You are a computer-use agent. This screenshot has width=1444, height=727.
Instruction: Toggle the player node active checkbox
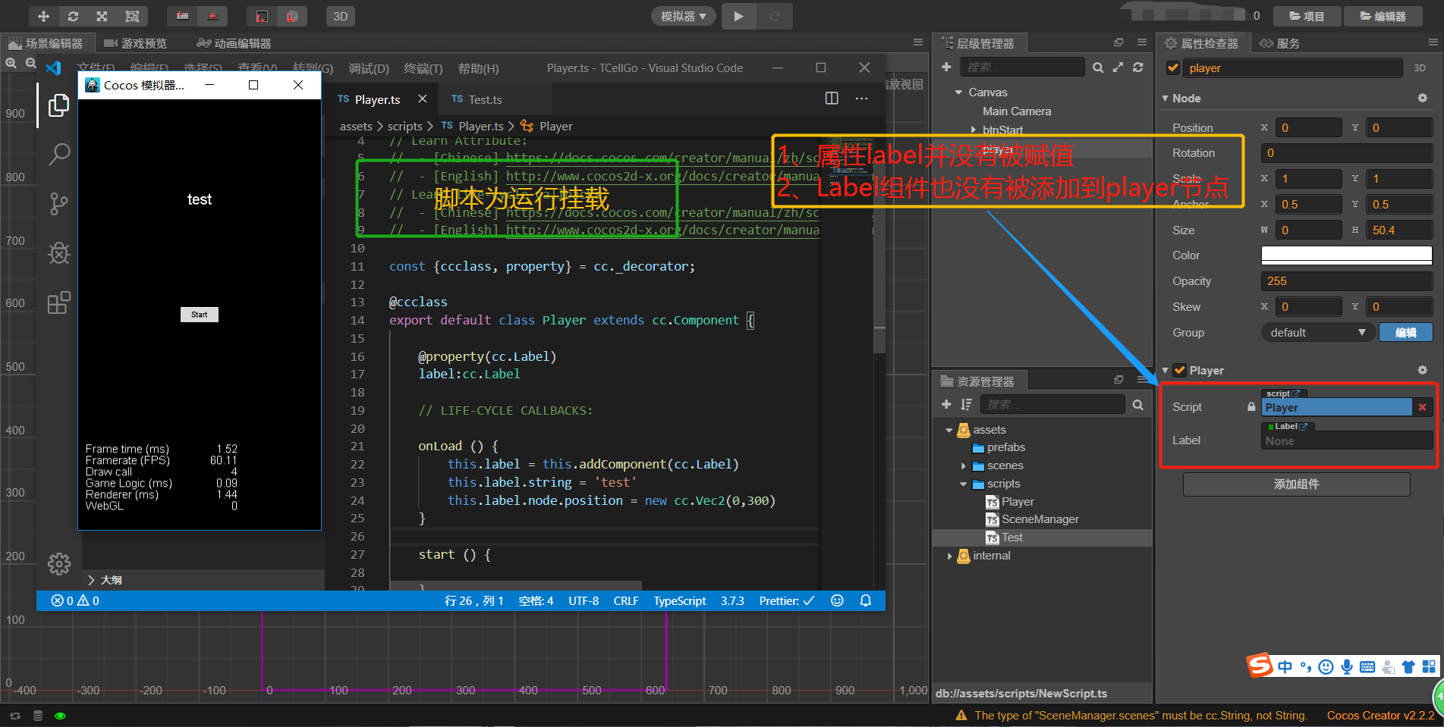(1173, 68)
